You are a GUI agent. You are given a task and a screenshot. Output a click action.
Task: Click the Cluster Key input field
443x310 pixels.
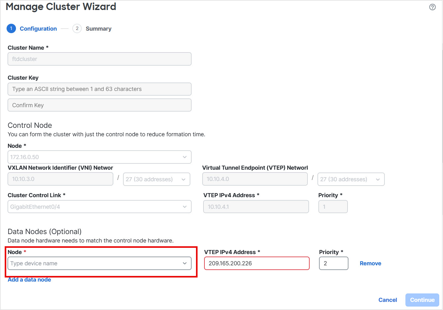click(x=99, y=89)
